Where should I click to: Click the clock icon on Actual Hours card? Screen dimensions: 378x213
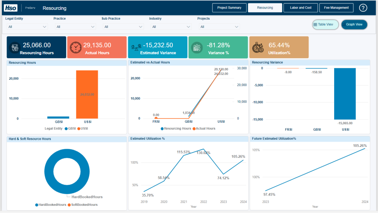pos(76,48)
